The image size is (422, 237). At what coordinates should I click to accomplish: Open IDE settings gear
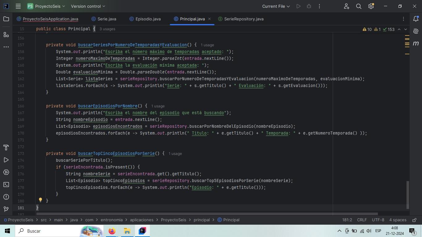coord(371,6)
